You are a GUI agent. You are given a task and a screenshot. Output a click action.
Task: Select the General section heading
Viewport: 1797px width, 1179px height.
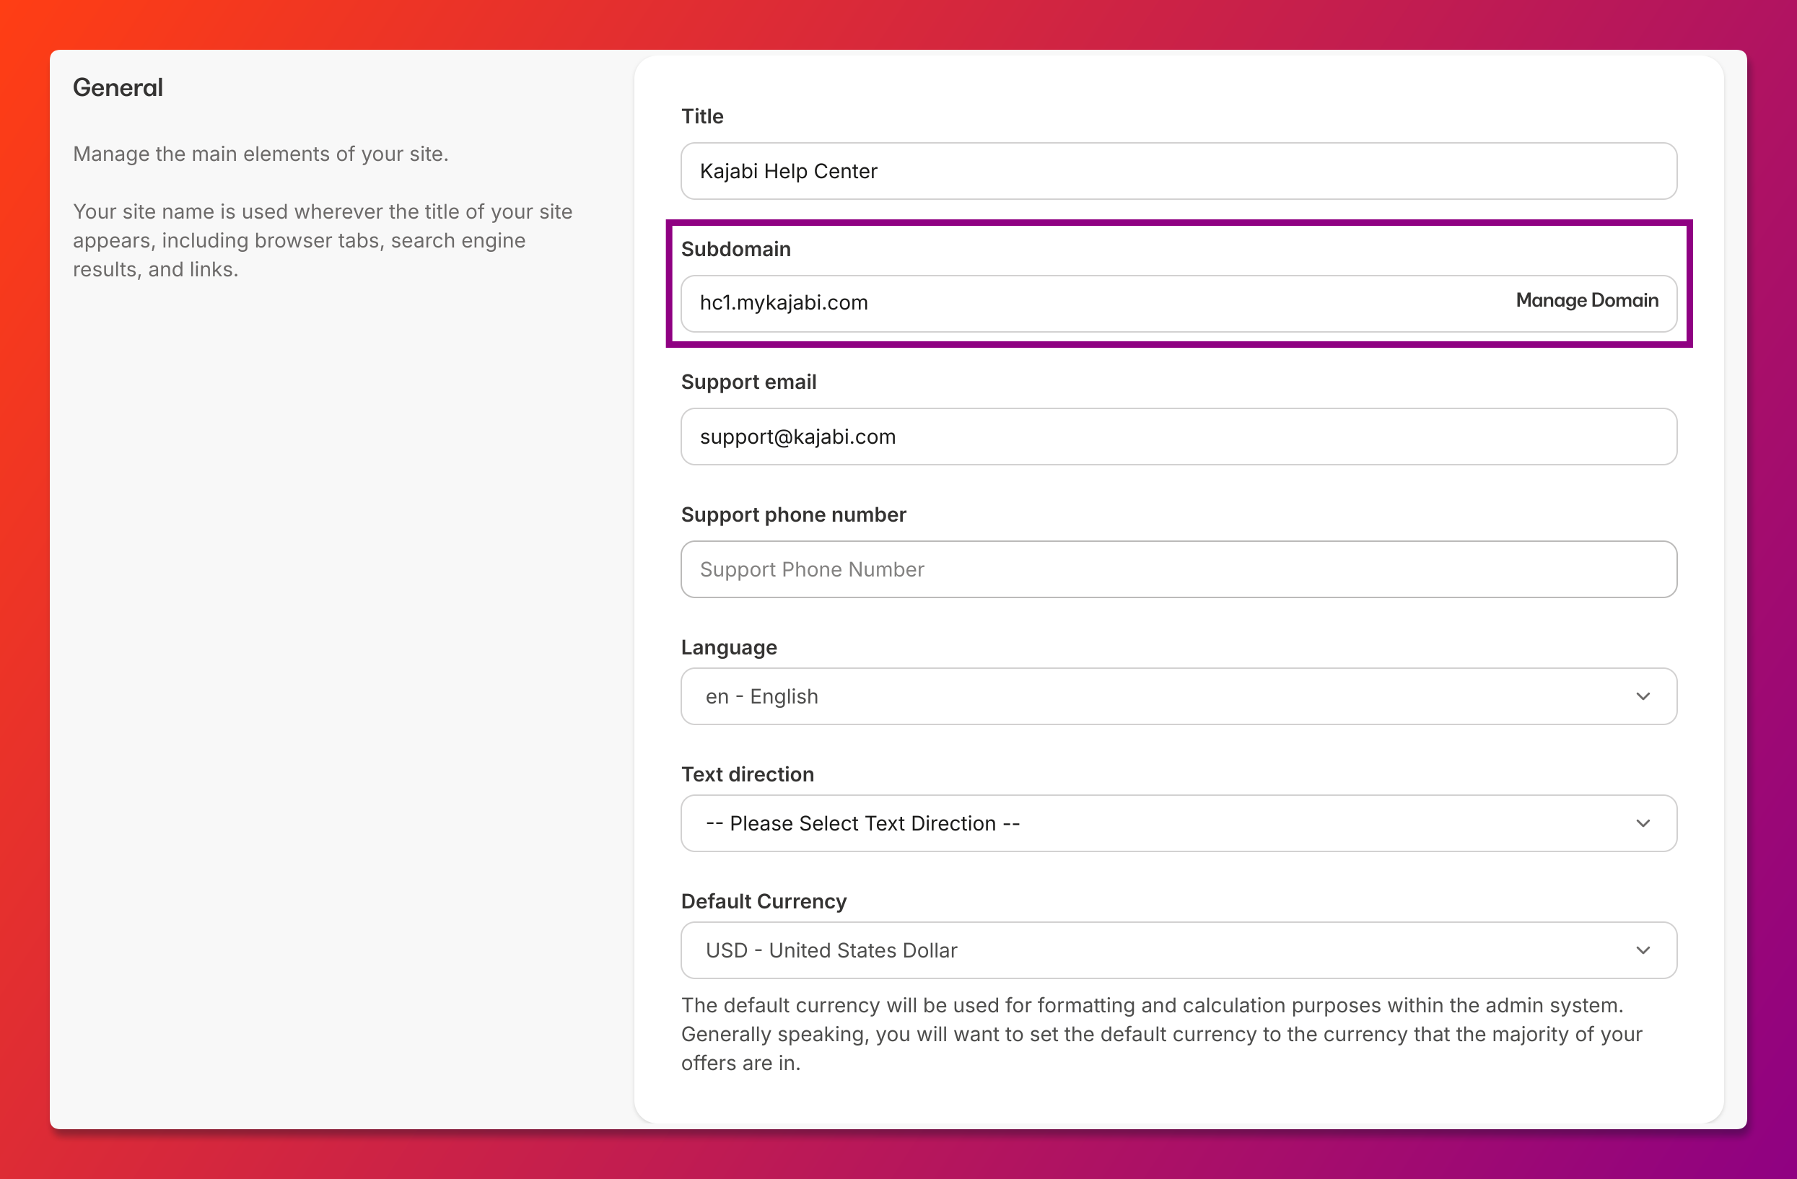[x=118, y=87]
